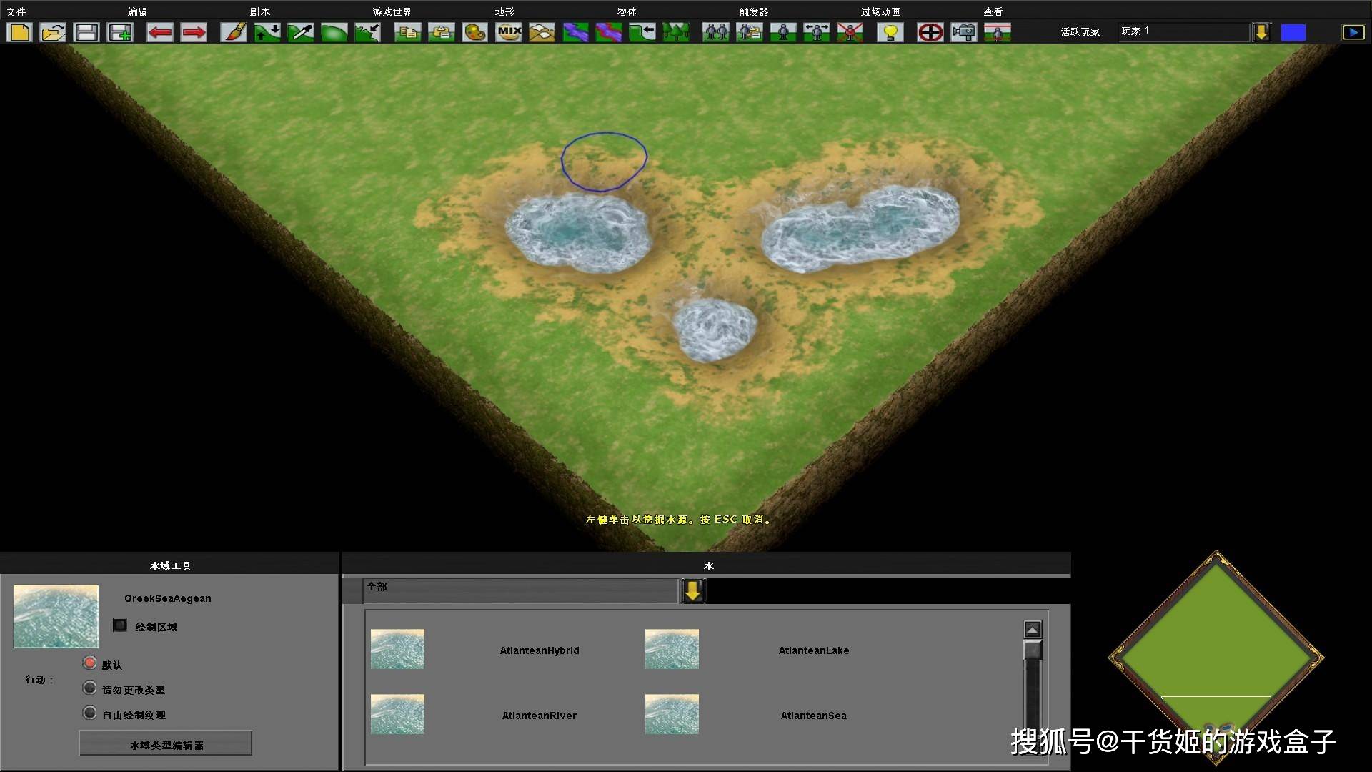Select the MIX terrain icon
Screen dimensions: 1372x772
tap(509, 32)
